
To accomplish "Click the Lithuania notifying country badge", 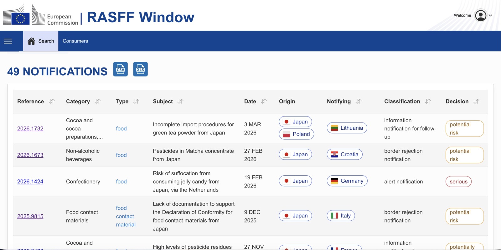I will pos(347,128).
